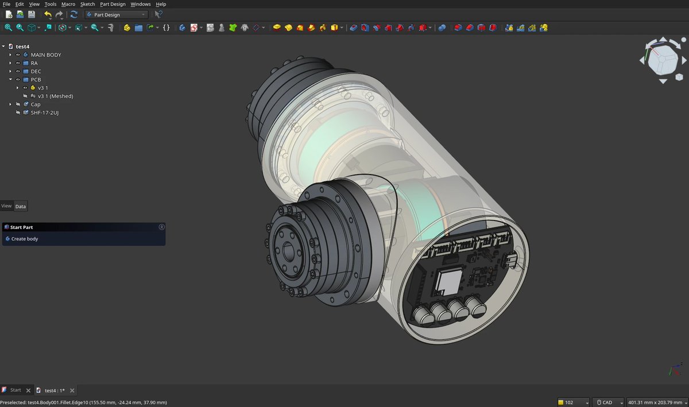
Task: Refresh the document with recompute icon
Action: (x=73, y=14)
